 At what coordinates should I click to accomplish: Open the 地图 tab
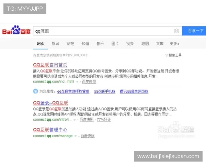coord(145,44)
